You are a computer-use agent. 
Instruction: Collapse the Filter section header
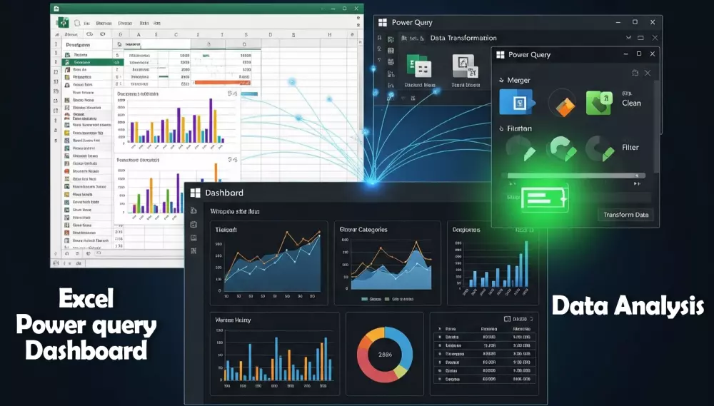click(501, 129)
